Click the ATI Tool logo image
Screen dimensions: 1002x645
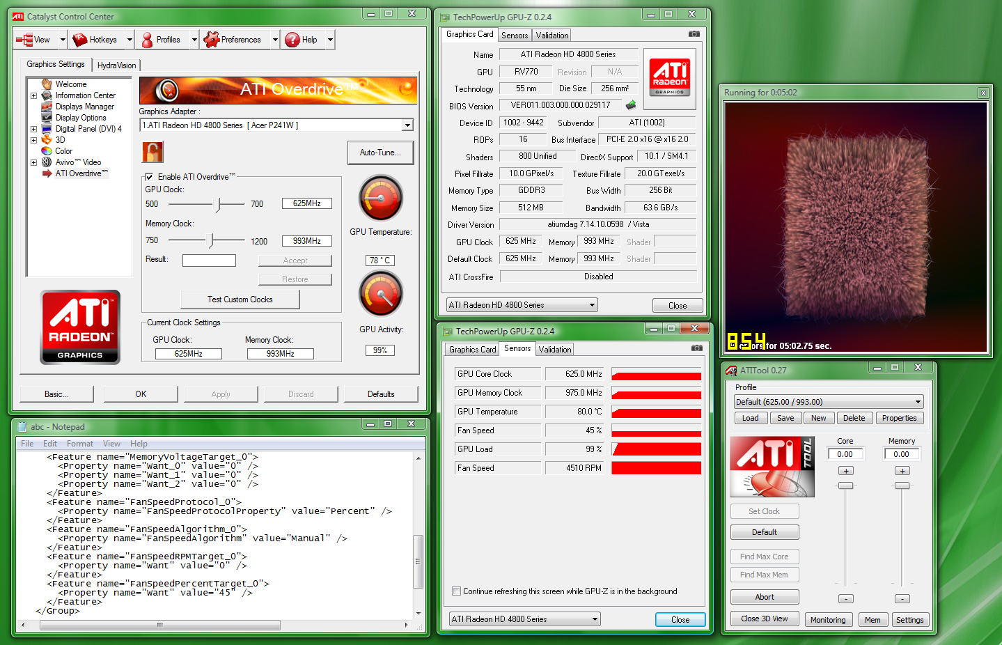pyautogui.click(x=772, y=467)
